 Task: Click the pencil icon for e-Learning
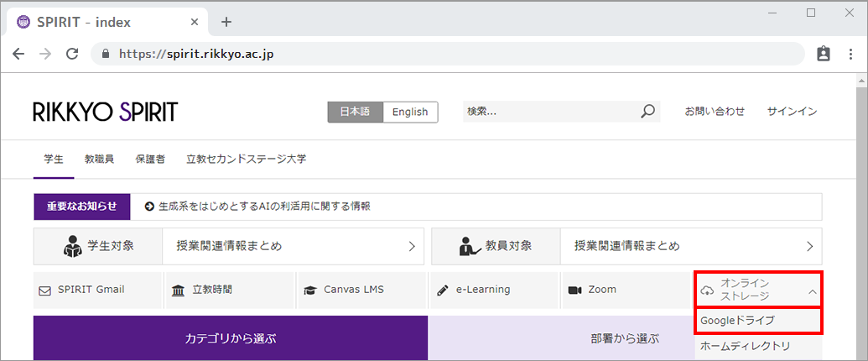[442, 290]
